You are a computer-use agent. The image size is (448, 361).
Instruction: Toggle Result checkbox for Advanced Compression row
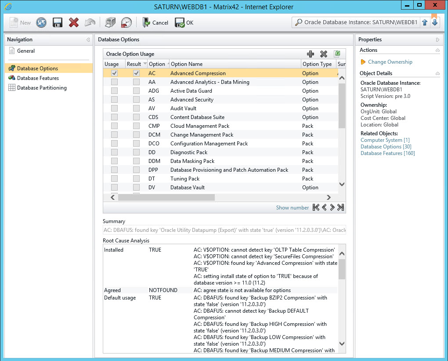pyautogui.click(x=136, y=73)
